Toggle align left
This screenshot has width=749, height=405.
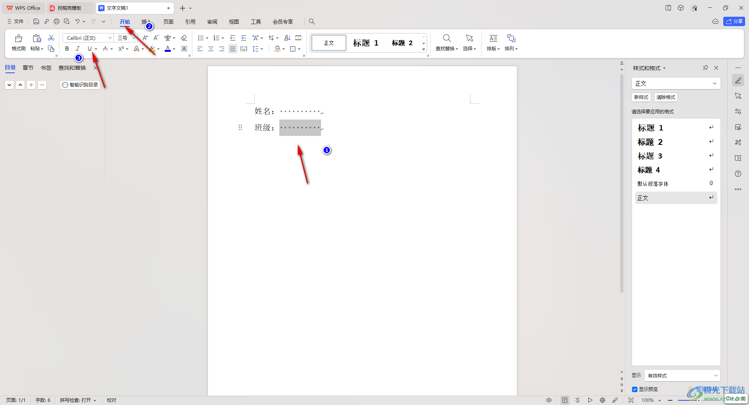200,49
